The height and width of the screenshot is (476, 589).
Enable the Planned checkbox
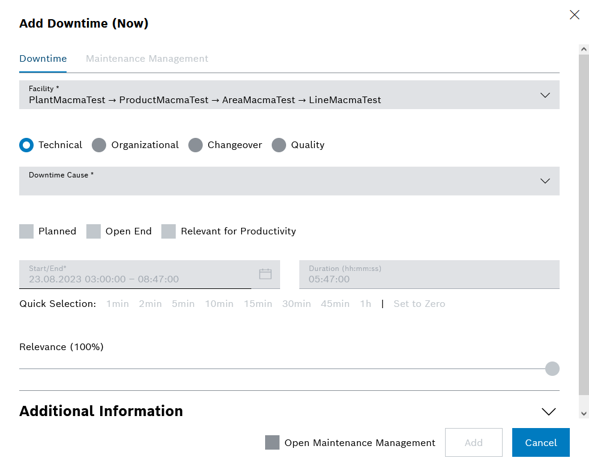[26, 231]
